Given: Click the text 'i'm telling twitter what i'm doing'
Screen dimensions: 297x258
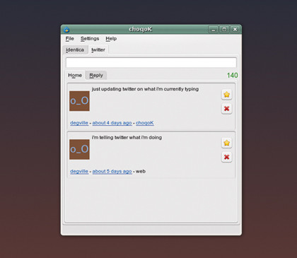Looking at the screenshot, I should 127,137.
